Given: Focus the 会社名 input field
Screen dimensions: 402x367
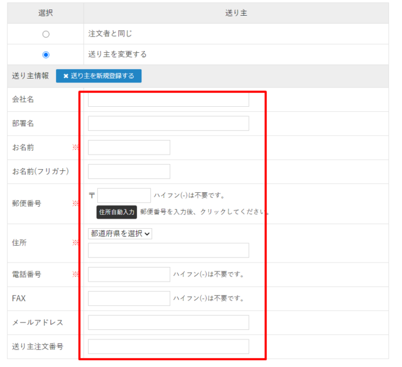Looking at the screenshot, I should coord(168,100).
